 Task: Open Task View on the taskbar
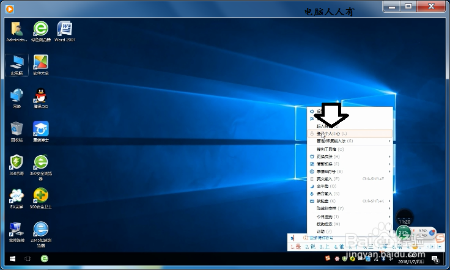point(28,259)
